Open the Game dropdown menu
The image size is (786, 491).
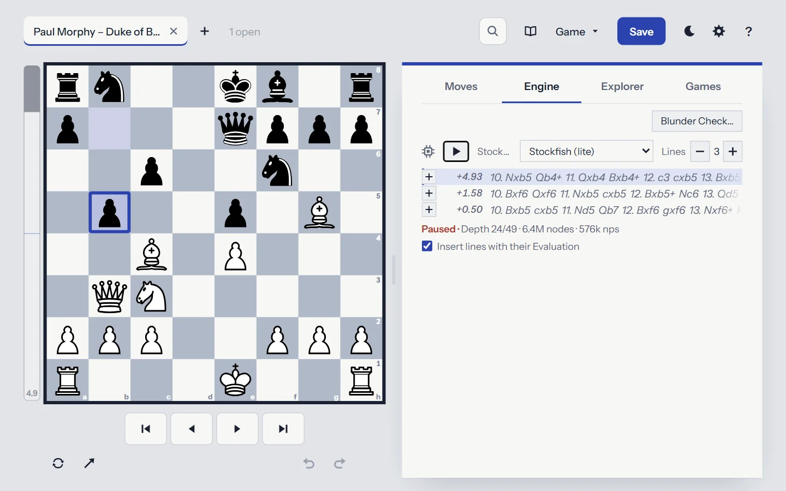click(577, 31)
